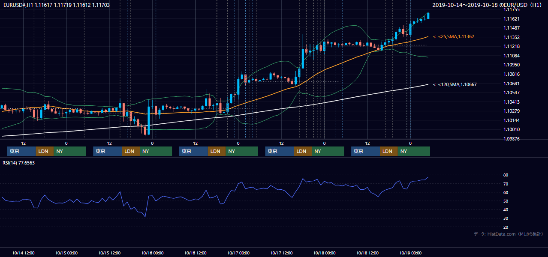Click the 1.10144 price axis label
Screen dimensions: 548x257
[x=511, y=120]
